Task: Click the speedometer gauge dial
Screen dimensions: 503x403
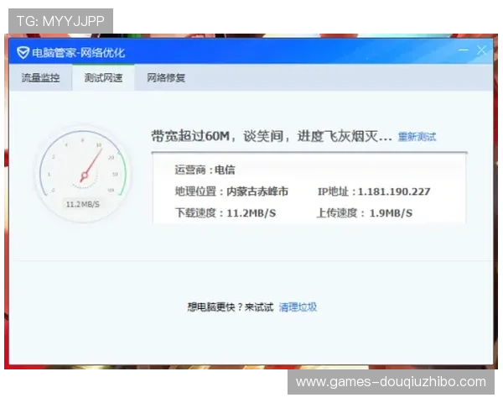Action: [x=83, y=174]
